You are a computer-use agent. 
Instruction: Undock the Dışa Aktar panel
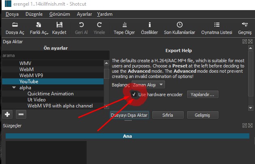pos(244,42)
